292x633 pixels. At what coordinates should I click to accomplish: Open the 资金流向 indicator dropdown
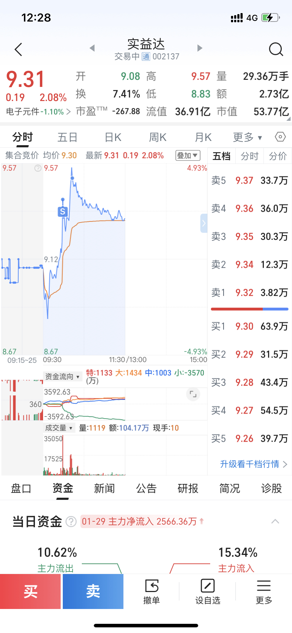pyautogui.click(x=62, y=377)
